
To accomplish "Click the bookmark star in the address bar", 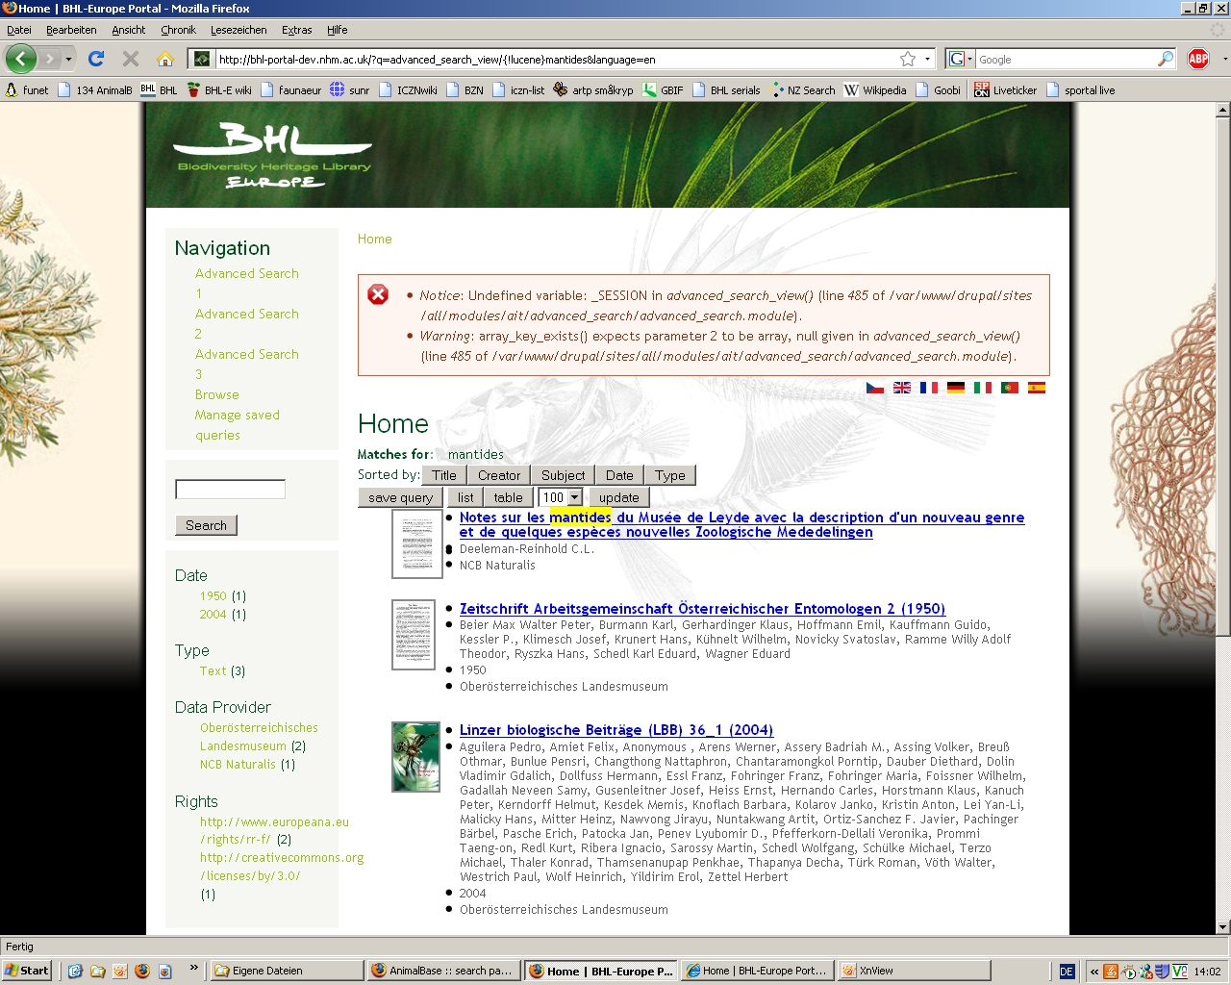I will pyautogui.click(x=907, y=59).
